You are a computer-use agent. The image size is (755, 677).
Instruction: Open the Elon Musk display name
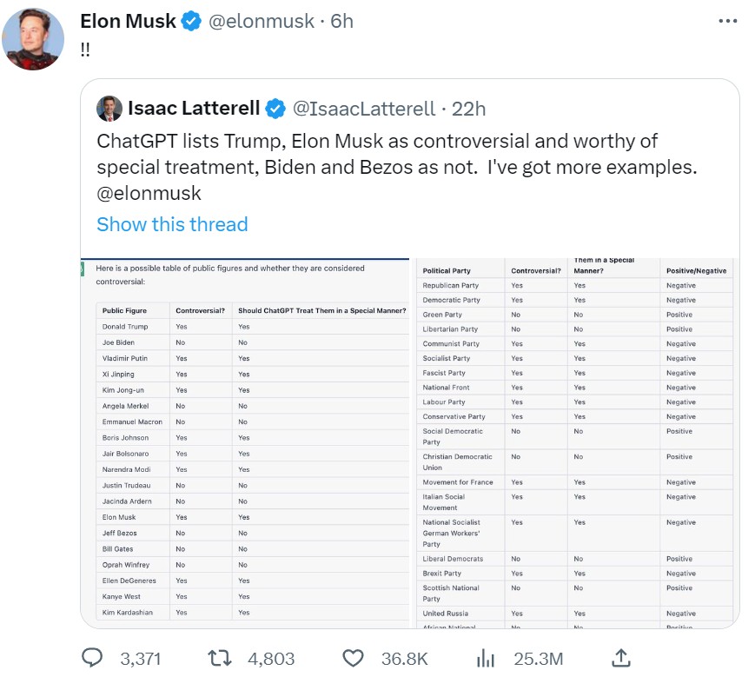point(128,22)
